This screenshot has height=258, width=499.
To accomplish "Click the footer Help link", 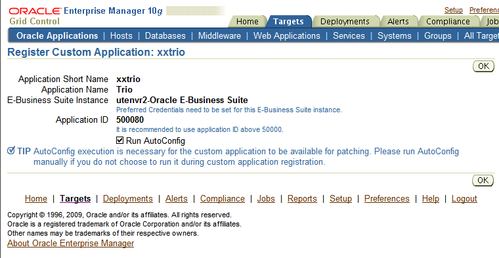I will [x=431, y=198].
